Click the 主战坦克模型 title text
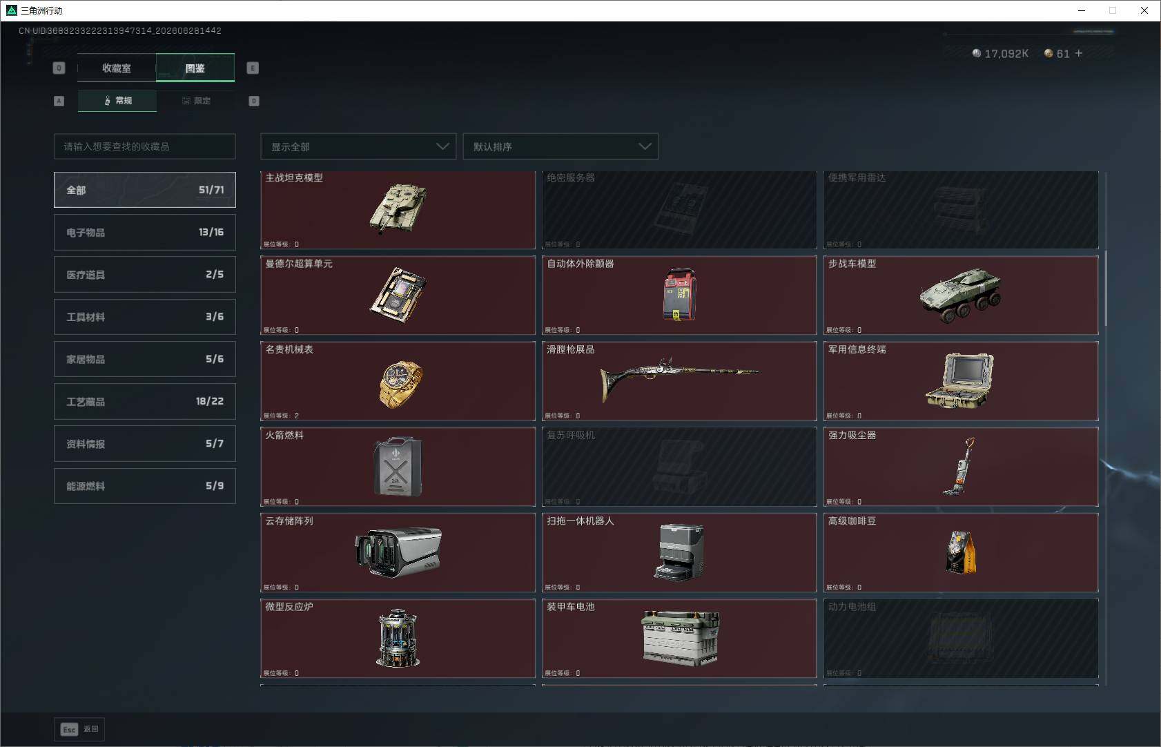Screen dimensions: 1161x747 pos(294,177)
